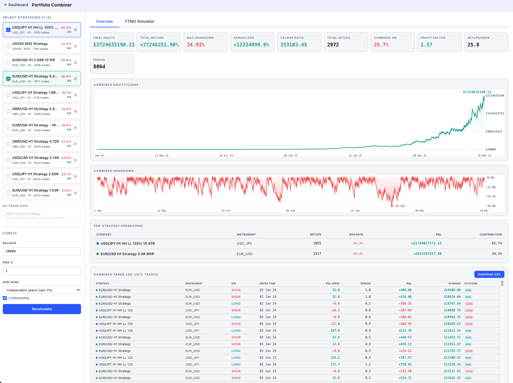Switch to the FTMO Simulator tab
The height and width of the screenshot is (383, 513).
tap(140, 21)
